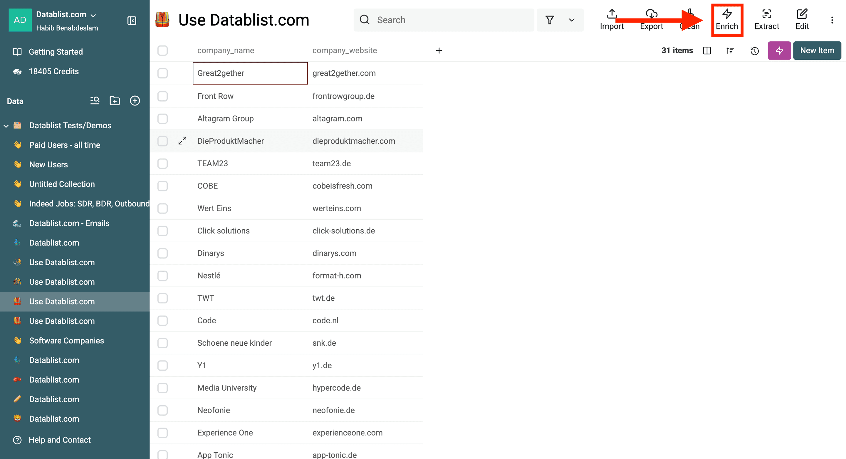Open the history clock icon
The width and height of the screenshot is (846, 459).
coord(754,51)
